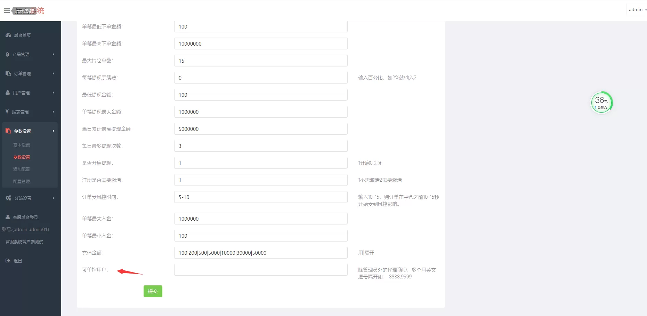Expand the 参数设置 submenu chevron
The image size is (647, 316).
[x=53, y=131]
